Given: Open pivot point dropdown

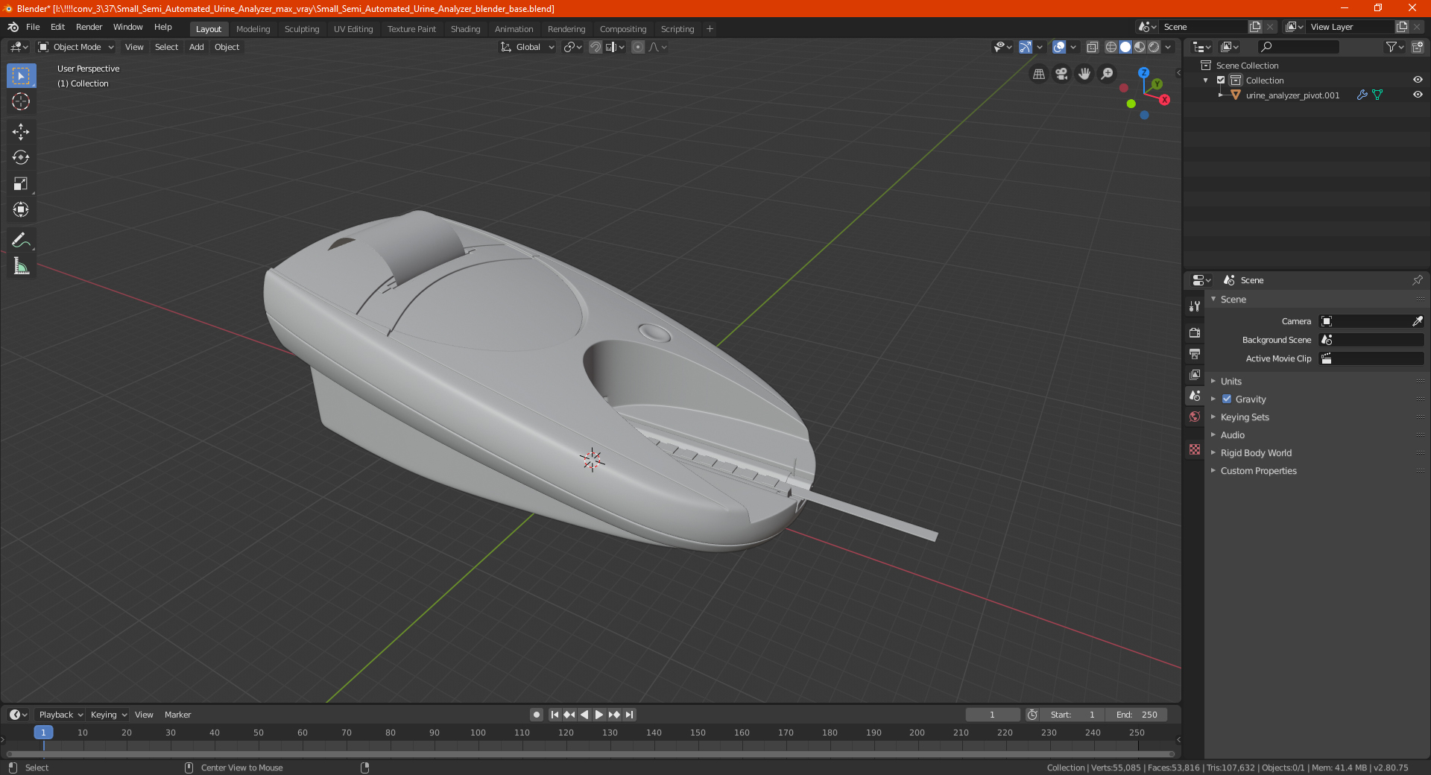Looking at the screenshot, I should click(572, 47).
